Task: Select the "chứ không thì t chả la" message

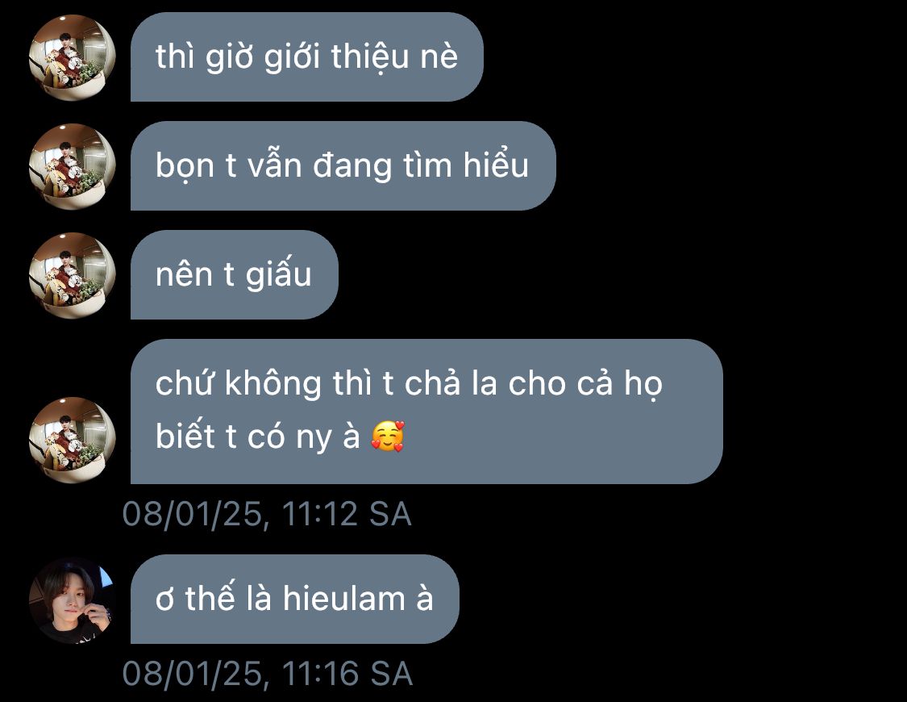Action: (426, 412)
